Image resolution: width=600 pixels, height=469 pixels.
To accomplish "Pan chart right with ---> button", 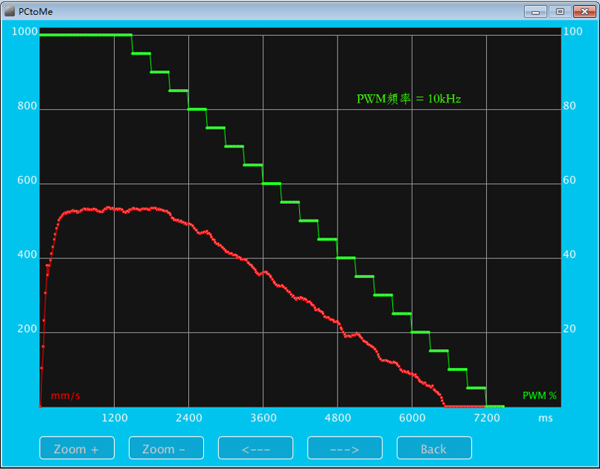I will point(345,447).
